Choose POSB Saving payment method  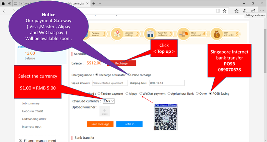pyautogui.click(x=211, y=94)
